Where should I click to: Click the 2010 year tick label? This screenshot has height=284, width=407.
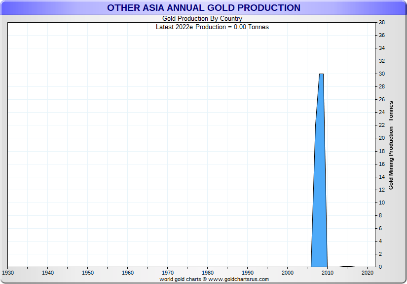coord(328,273)
